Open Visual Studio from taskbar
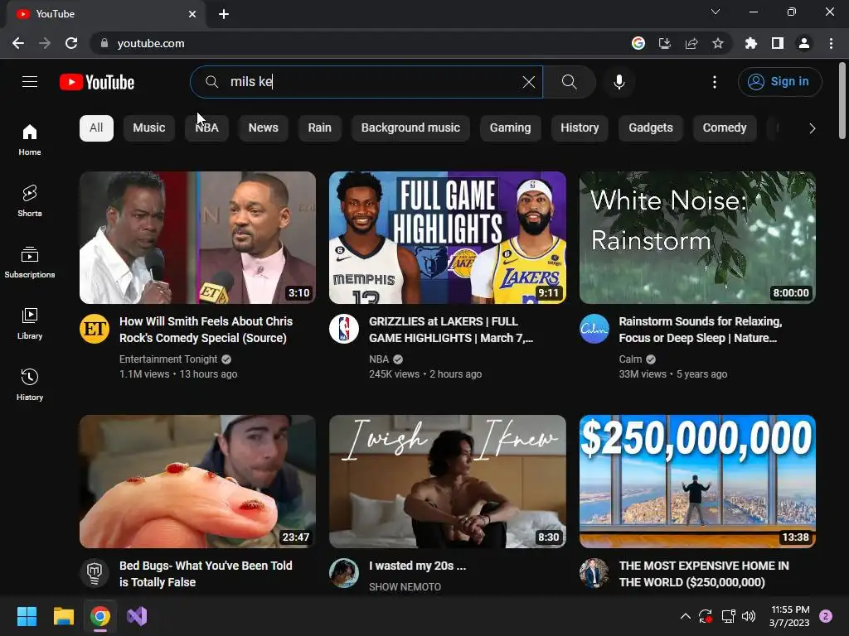 click(137, 616)
